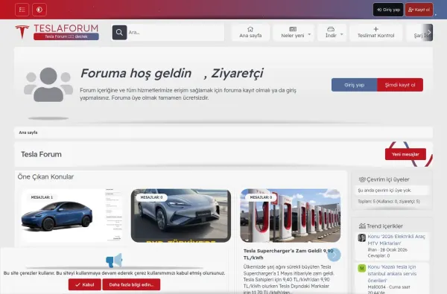This screenshot has height=294, width=447.
Task: Click the blue Giriş yap welcome button
Action: coord(354,85)
